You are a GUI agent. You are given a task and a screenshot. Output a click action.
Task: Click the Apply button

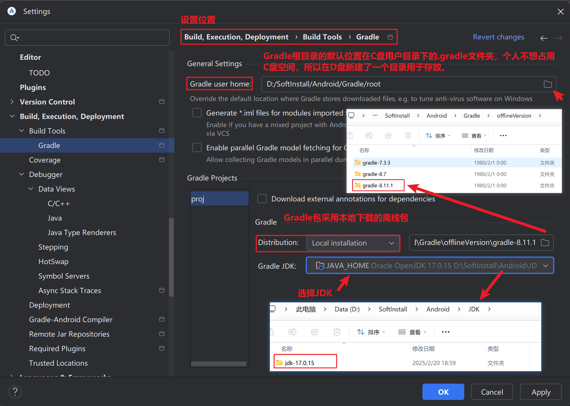[x=541, y=392]
